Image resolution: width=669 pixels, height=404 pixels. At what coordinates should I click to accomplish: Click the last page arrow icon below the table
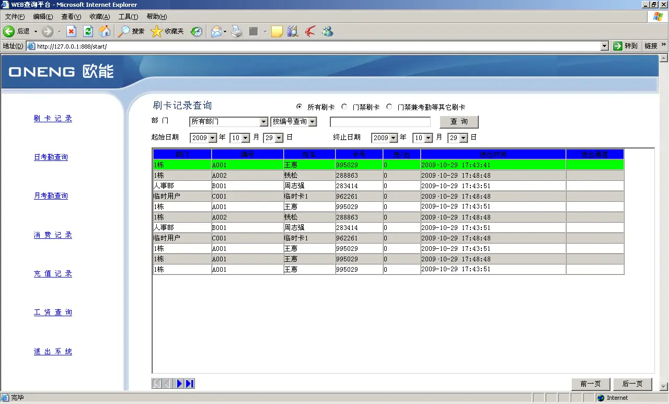click(x=190, y=383)
